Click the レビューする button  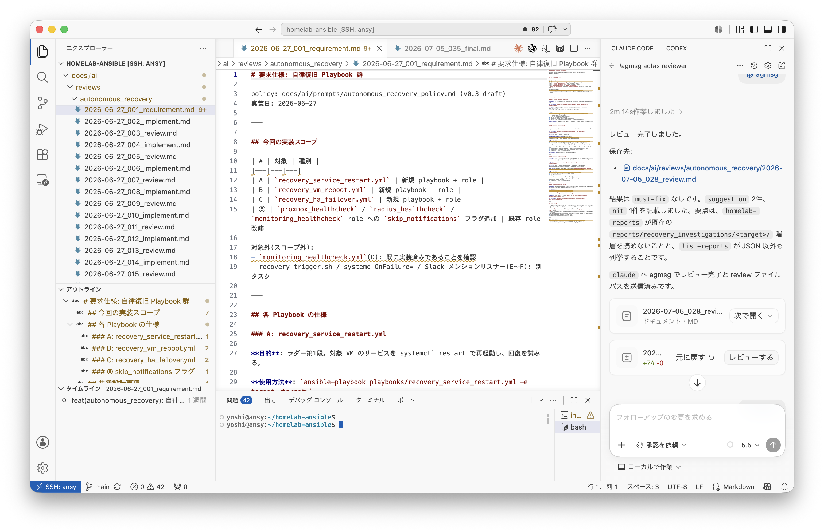pos(751,357)
